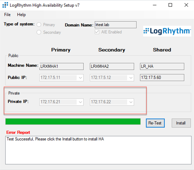Viewport: 194px width, 170px height.
Task: Maximize the High Availability Setup window
Action: click(x=170, y=5)
